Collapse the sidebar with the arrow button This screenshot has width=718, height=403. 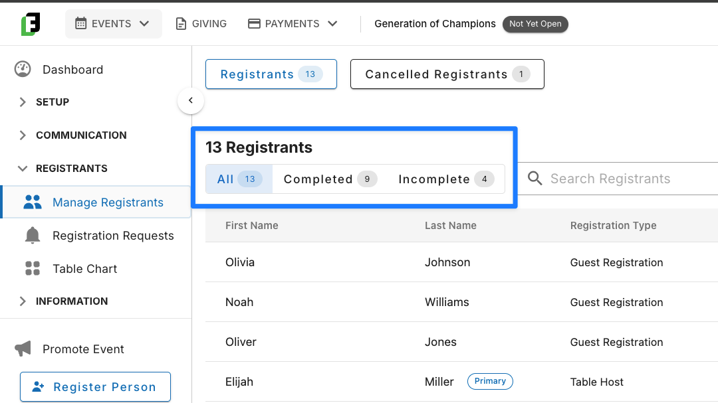191,101
